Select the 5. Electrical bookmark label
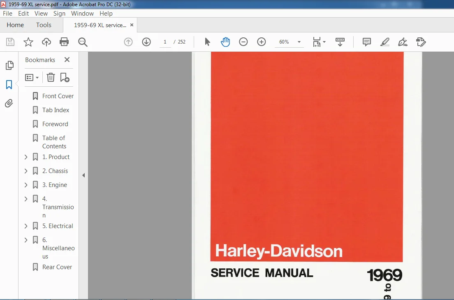The width and height of the screenshot is (454, 300). tap(58, 226)
